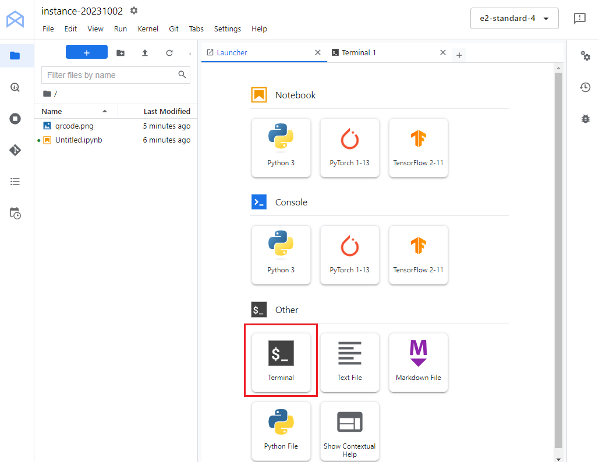Show running terminals and kernels panel
The height and width of the screenshot is (462, 599).
tap(15, 119)
